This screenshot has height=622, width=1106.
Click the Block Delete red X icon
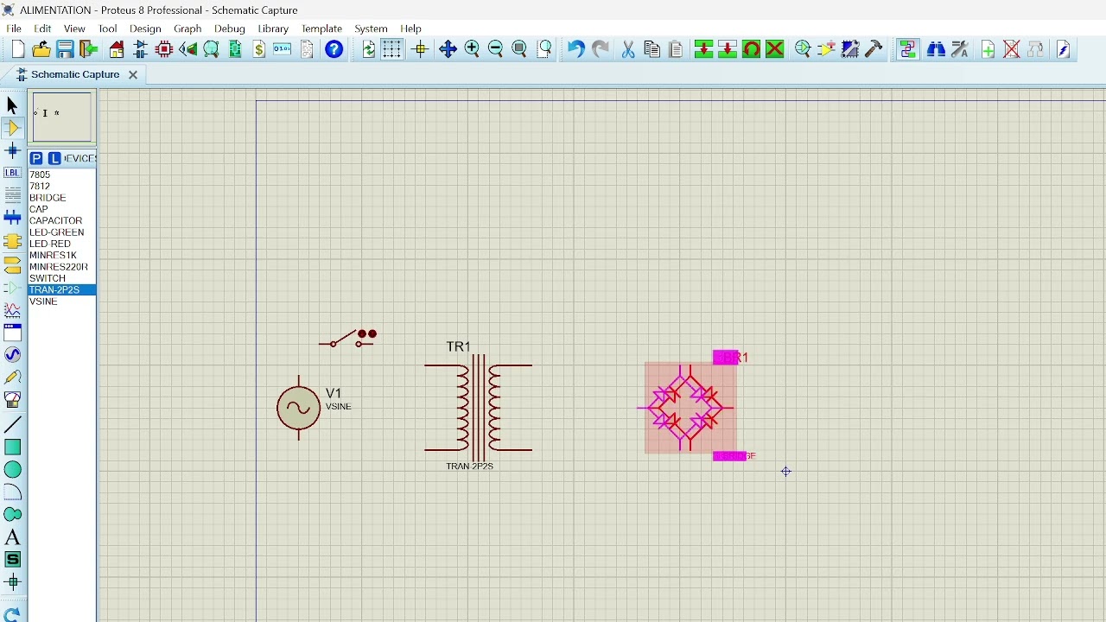pyautogui.click(x=775, y=49)
